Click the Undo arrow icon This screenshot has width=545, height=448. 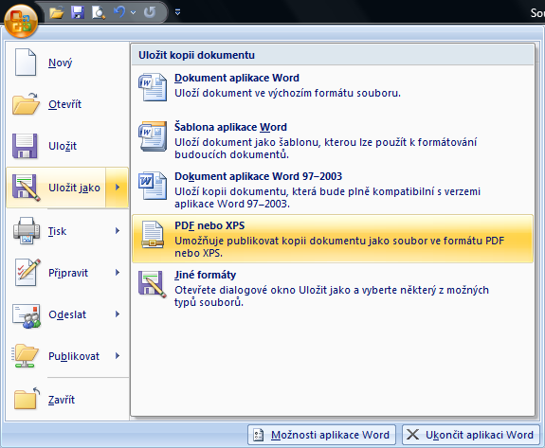[x=119, y=12]
